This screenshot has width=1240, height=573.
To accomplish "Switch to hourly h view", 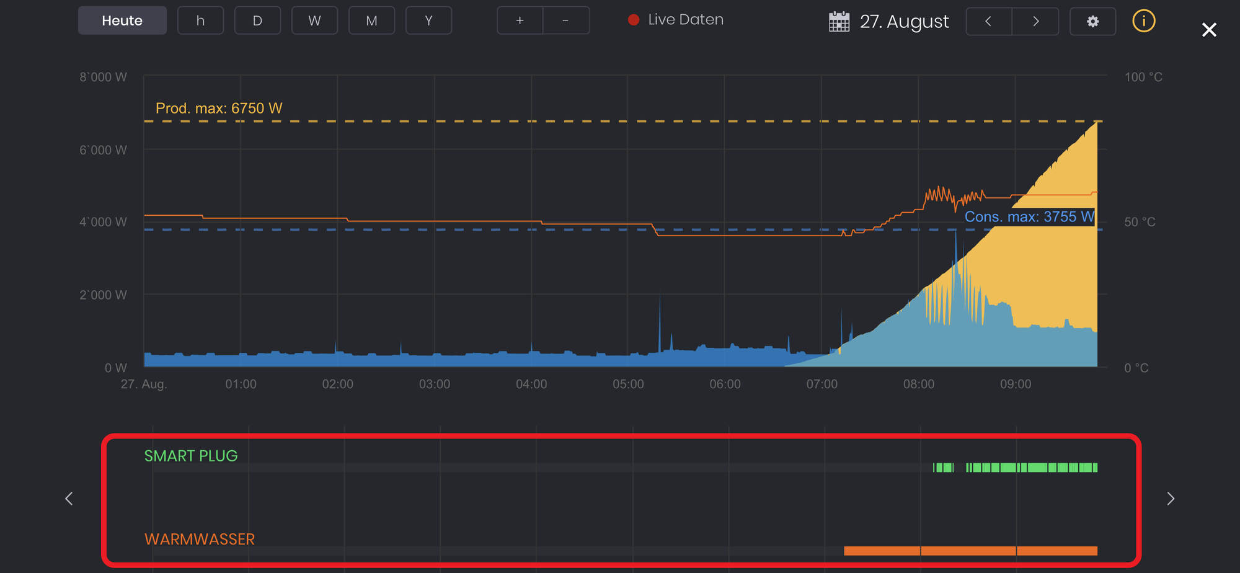I will (200, 21).
